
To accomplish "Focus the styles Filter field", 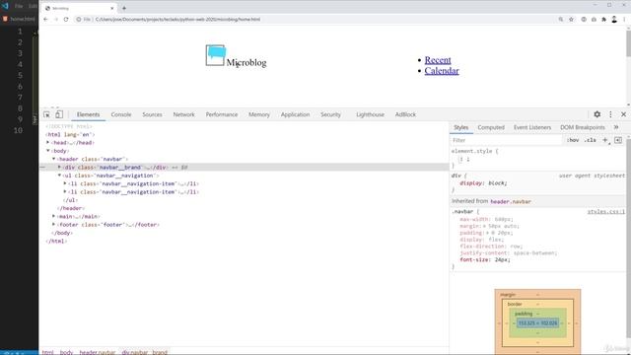I will pyautogui.click(x=506, y=140).
